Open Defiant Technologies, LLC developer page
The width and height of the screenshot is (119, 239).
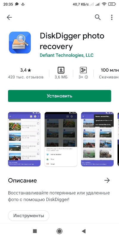67,55
